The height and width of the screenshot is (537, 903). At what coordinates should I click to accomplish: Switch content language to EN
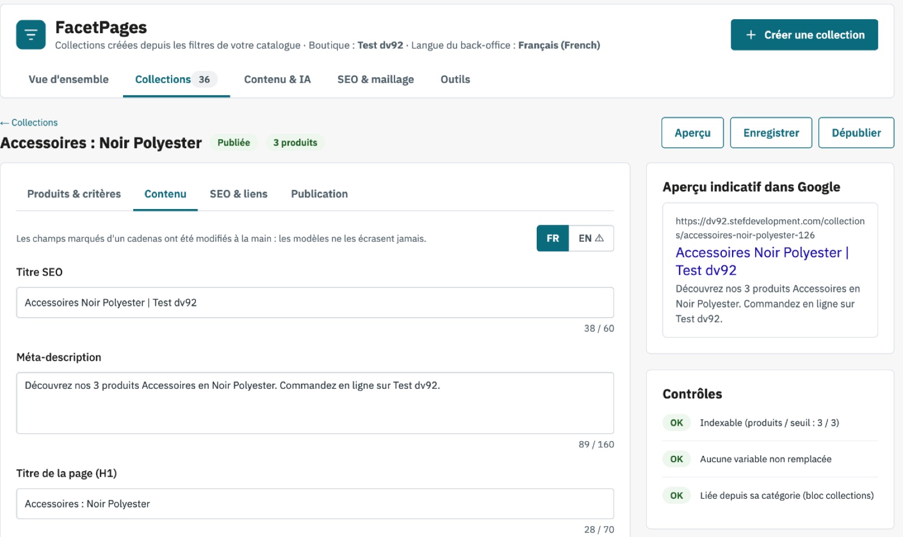pos(591,238)
